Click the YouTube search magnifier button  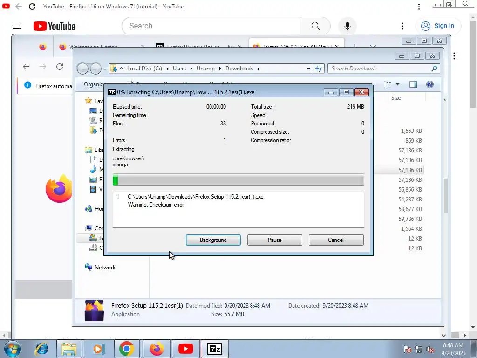[315, 26]
